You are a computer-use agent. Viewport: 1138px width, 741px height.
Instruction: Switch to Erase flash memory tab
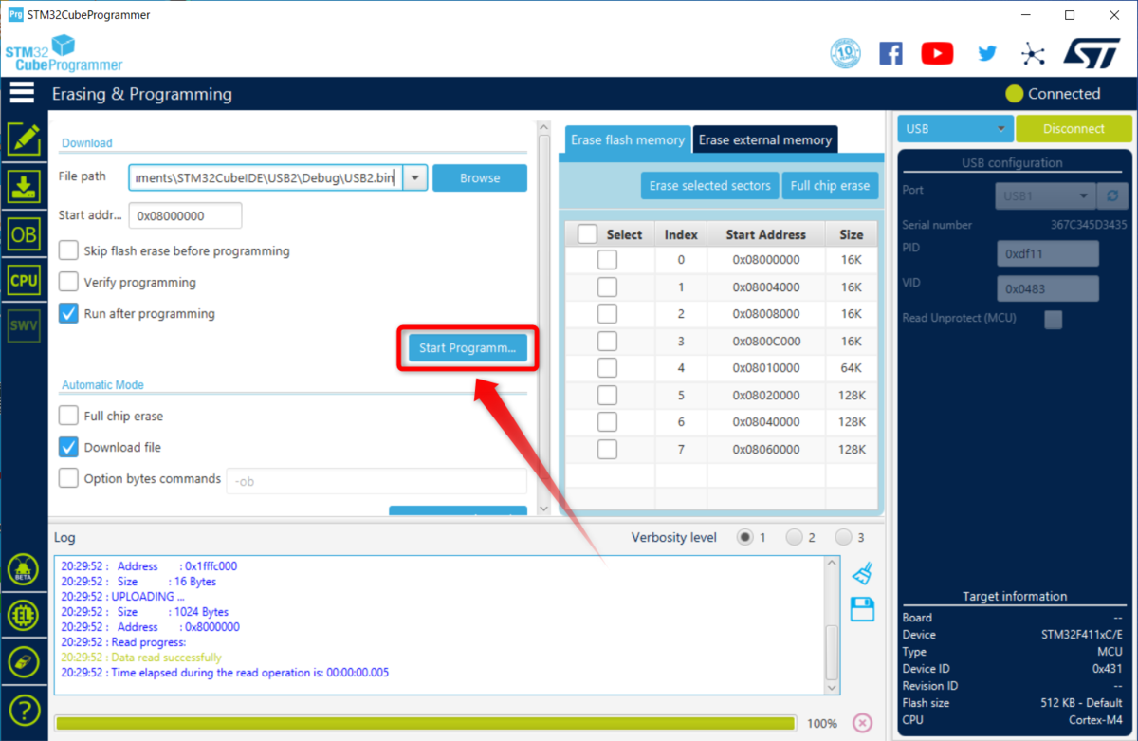pos(628,139)
